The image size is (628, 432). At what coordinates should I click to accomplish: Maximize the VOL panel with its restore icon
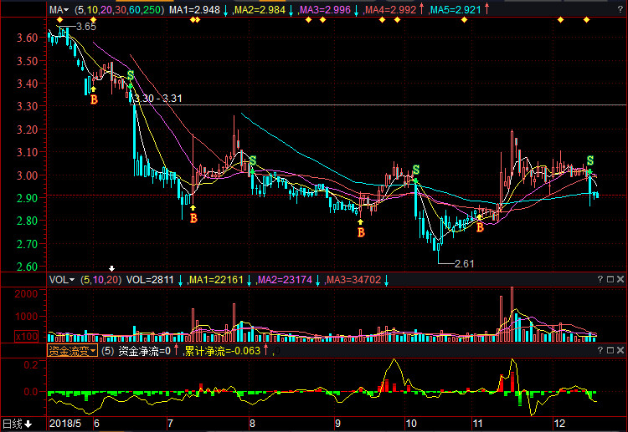point(610,280)
